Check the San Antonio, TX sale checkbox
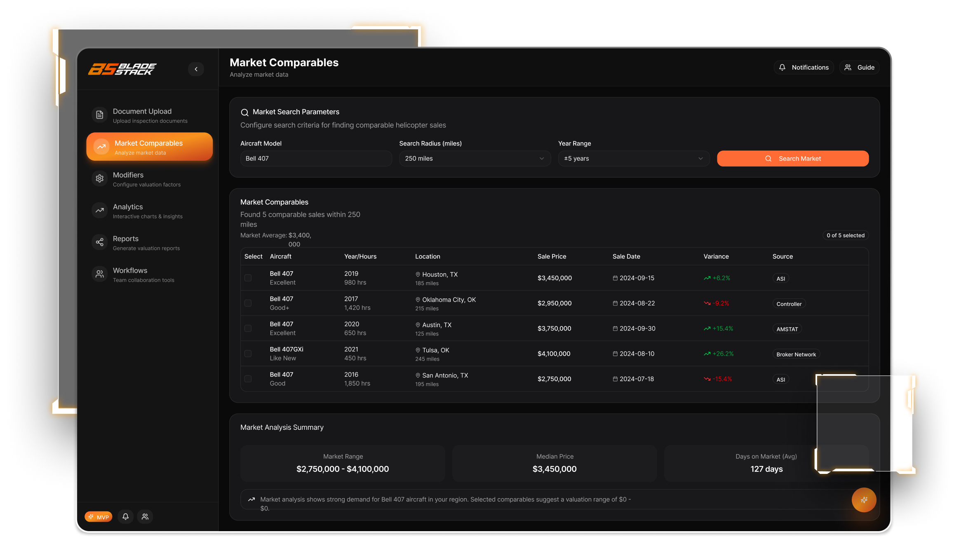This screenshot has width=954, height=539. coord(248,379)
